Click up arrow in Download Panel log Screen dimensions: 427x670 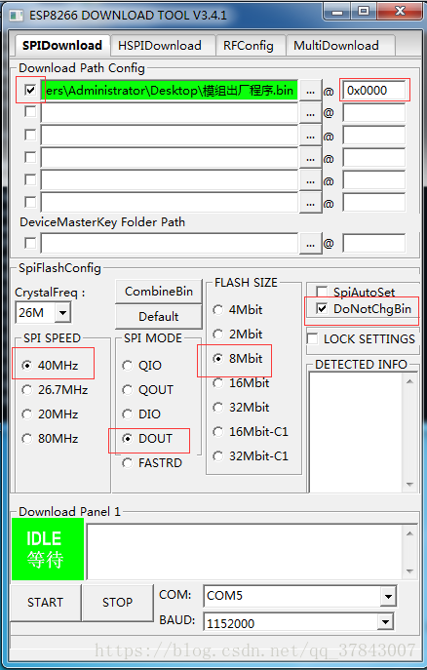409,533
